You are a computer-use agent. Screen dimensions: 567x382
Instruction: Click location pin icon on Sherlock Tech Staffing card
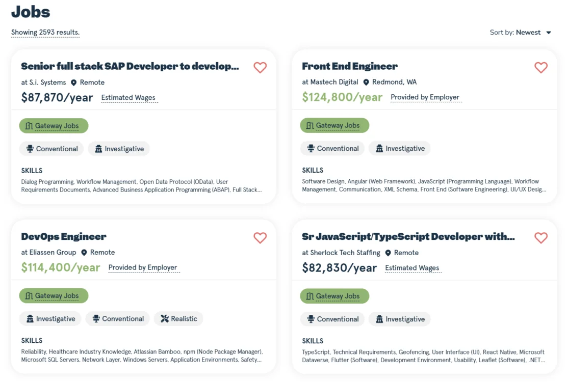click(x=388, y=253)
